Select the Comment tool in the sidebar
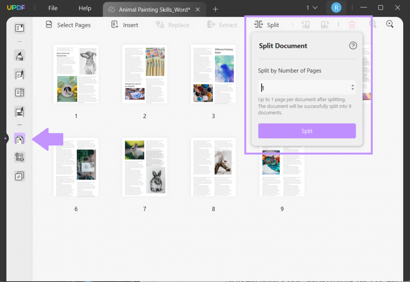The height and width of the screenshot is (282, 410). (x=19, y=55)
